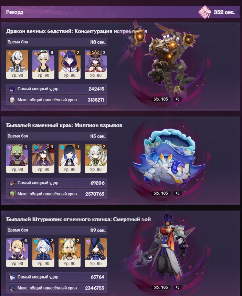The height and width of the screenshot is (296, 242).
Task: Click the avatar icon beside the 242415 strongest hit
Action: pos(12,89)
